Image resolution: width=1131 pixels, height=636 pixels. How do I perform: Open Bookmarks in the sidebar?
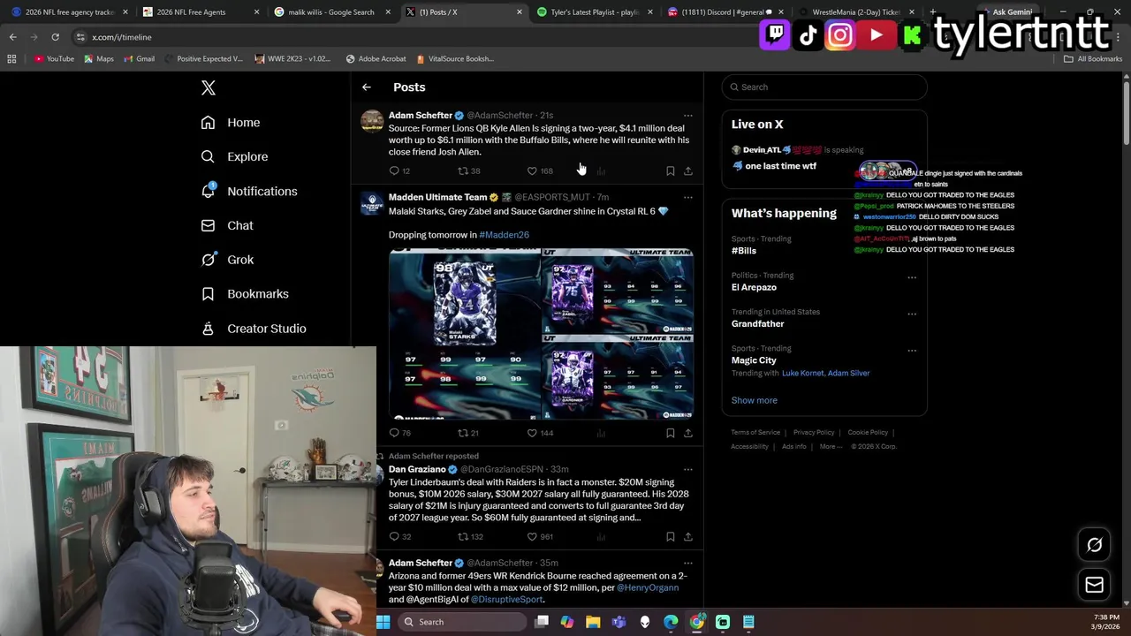point(245,294)
